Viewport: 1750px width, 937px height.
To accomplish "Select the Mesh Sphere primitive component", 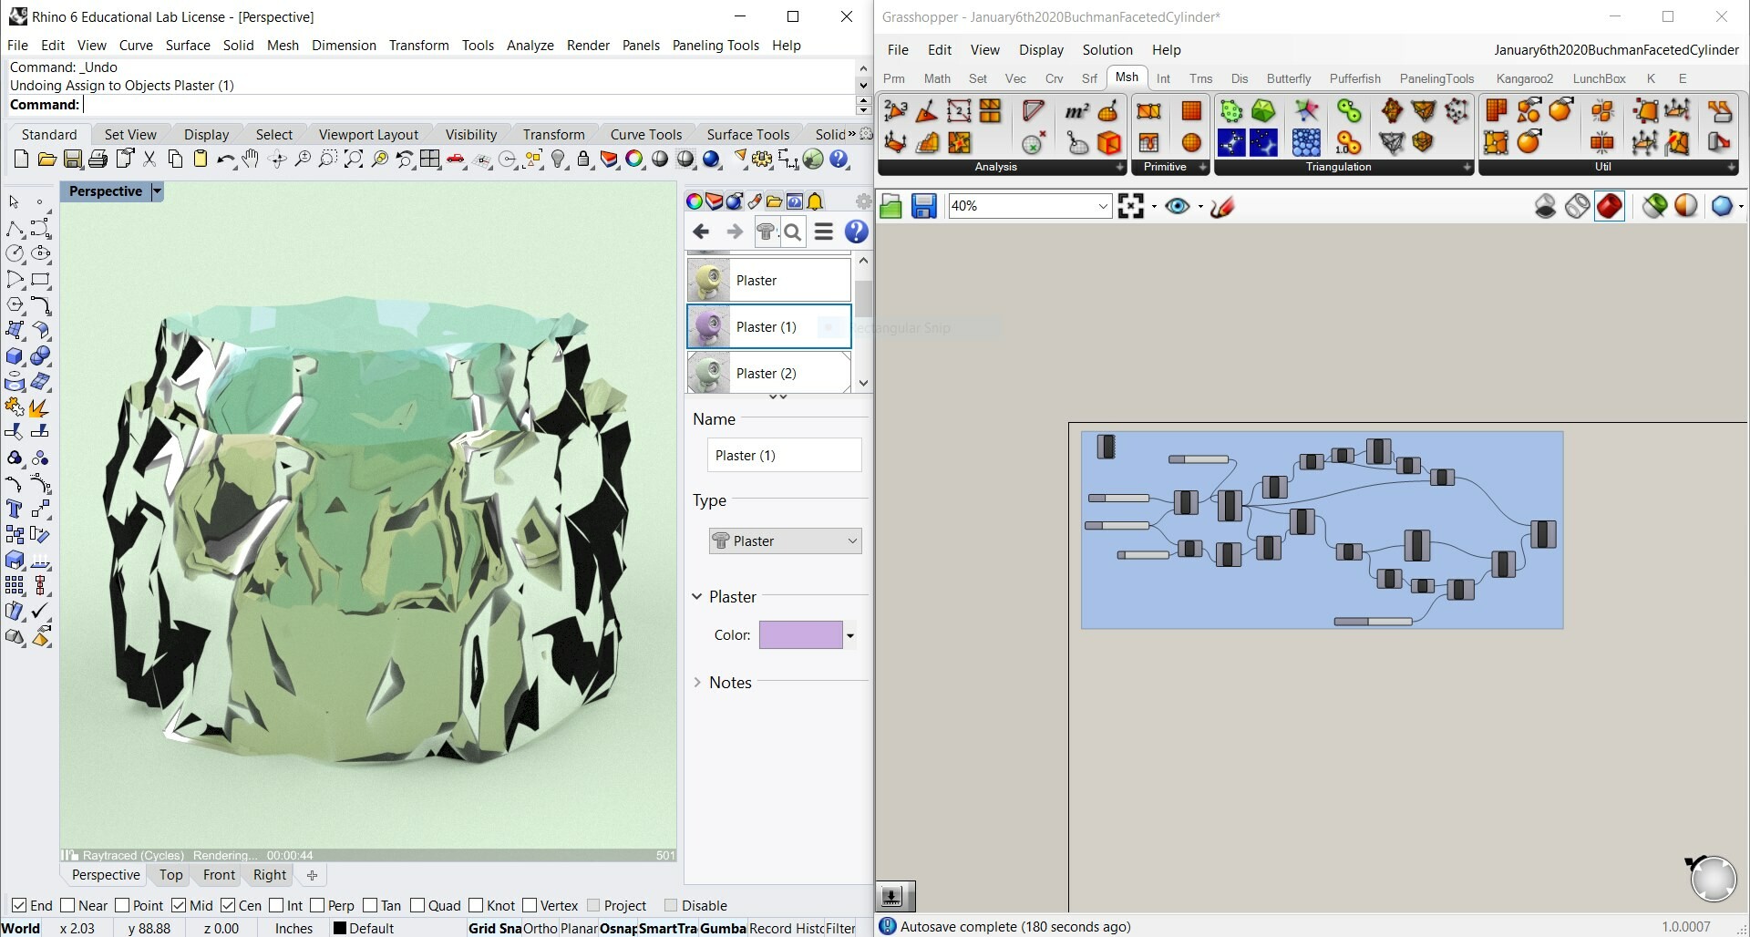I will [x=1190, y=143].
